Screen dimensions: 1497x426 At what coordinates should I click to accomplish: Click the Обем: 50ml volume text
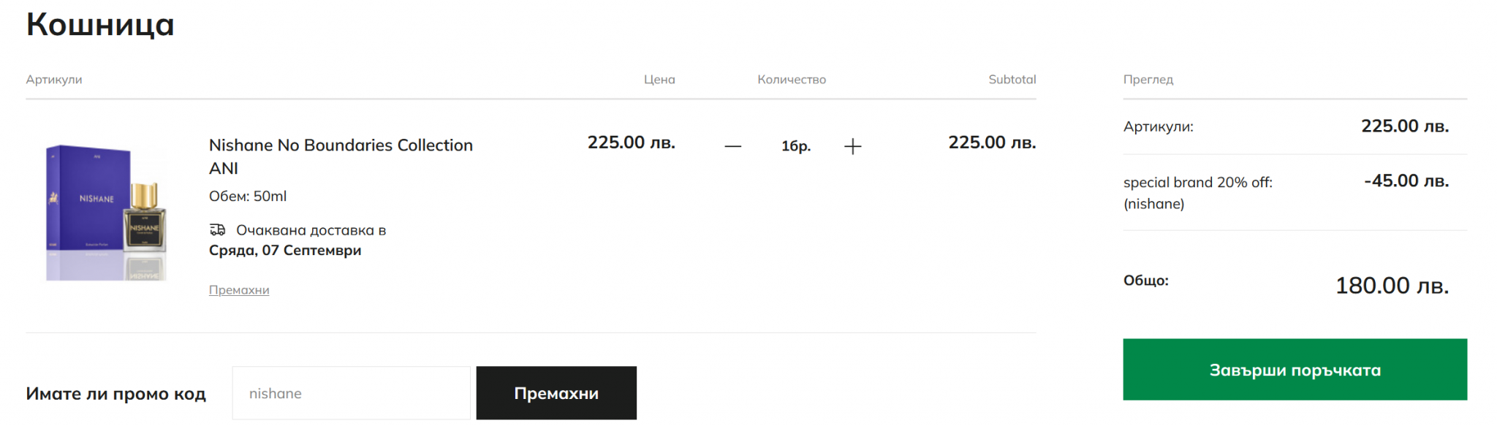point(248,196)
